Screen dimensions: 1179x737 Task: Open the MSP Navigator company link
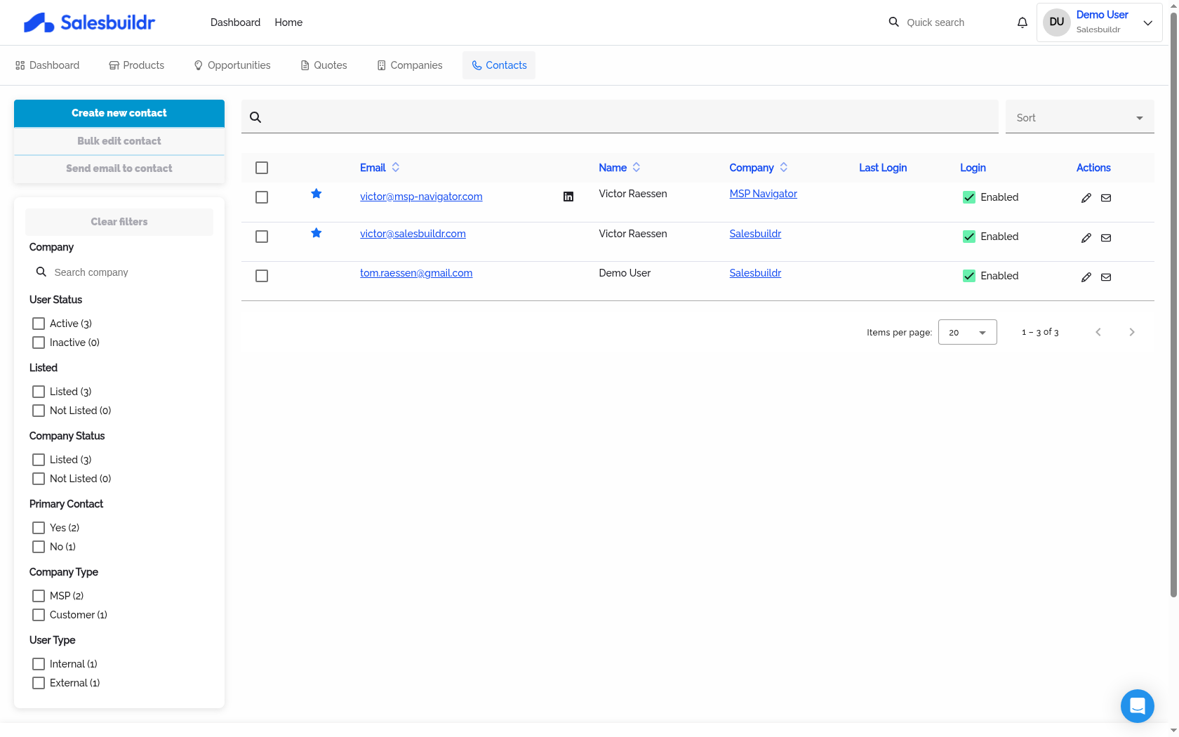point(763,194)
